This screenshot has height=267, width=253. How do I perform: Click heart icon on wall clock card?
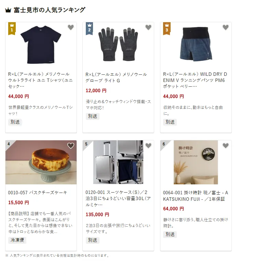226,145
